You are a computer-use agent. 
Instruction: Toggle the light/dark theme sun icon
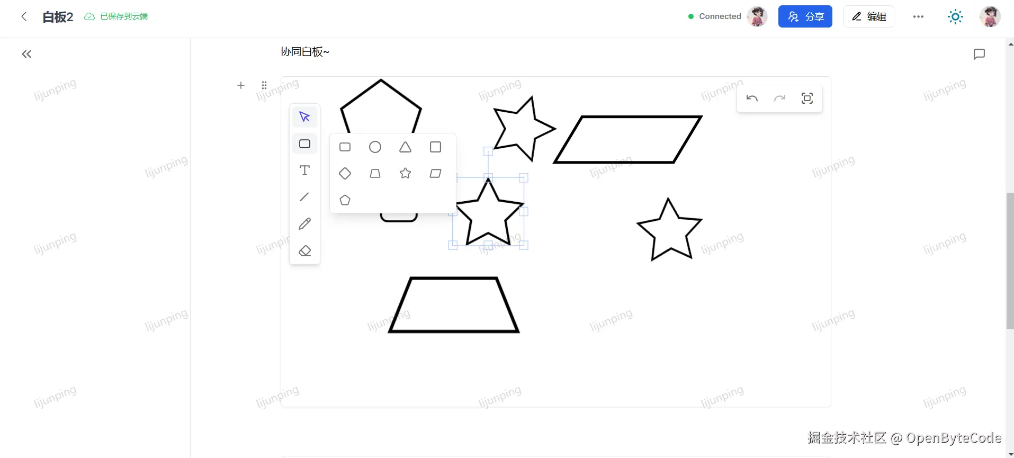click(x=955, y=17)
